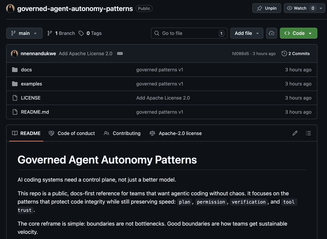Click the docs folder icon
The width and height of the screenshot is (327, 239).
(15, 70)
